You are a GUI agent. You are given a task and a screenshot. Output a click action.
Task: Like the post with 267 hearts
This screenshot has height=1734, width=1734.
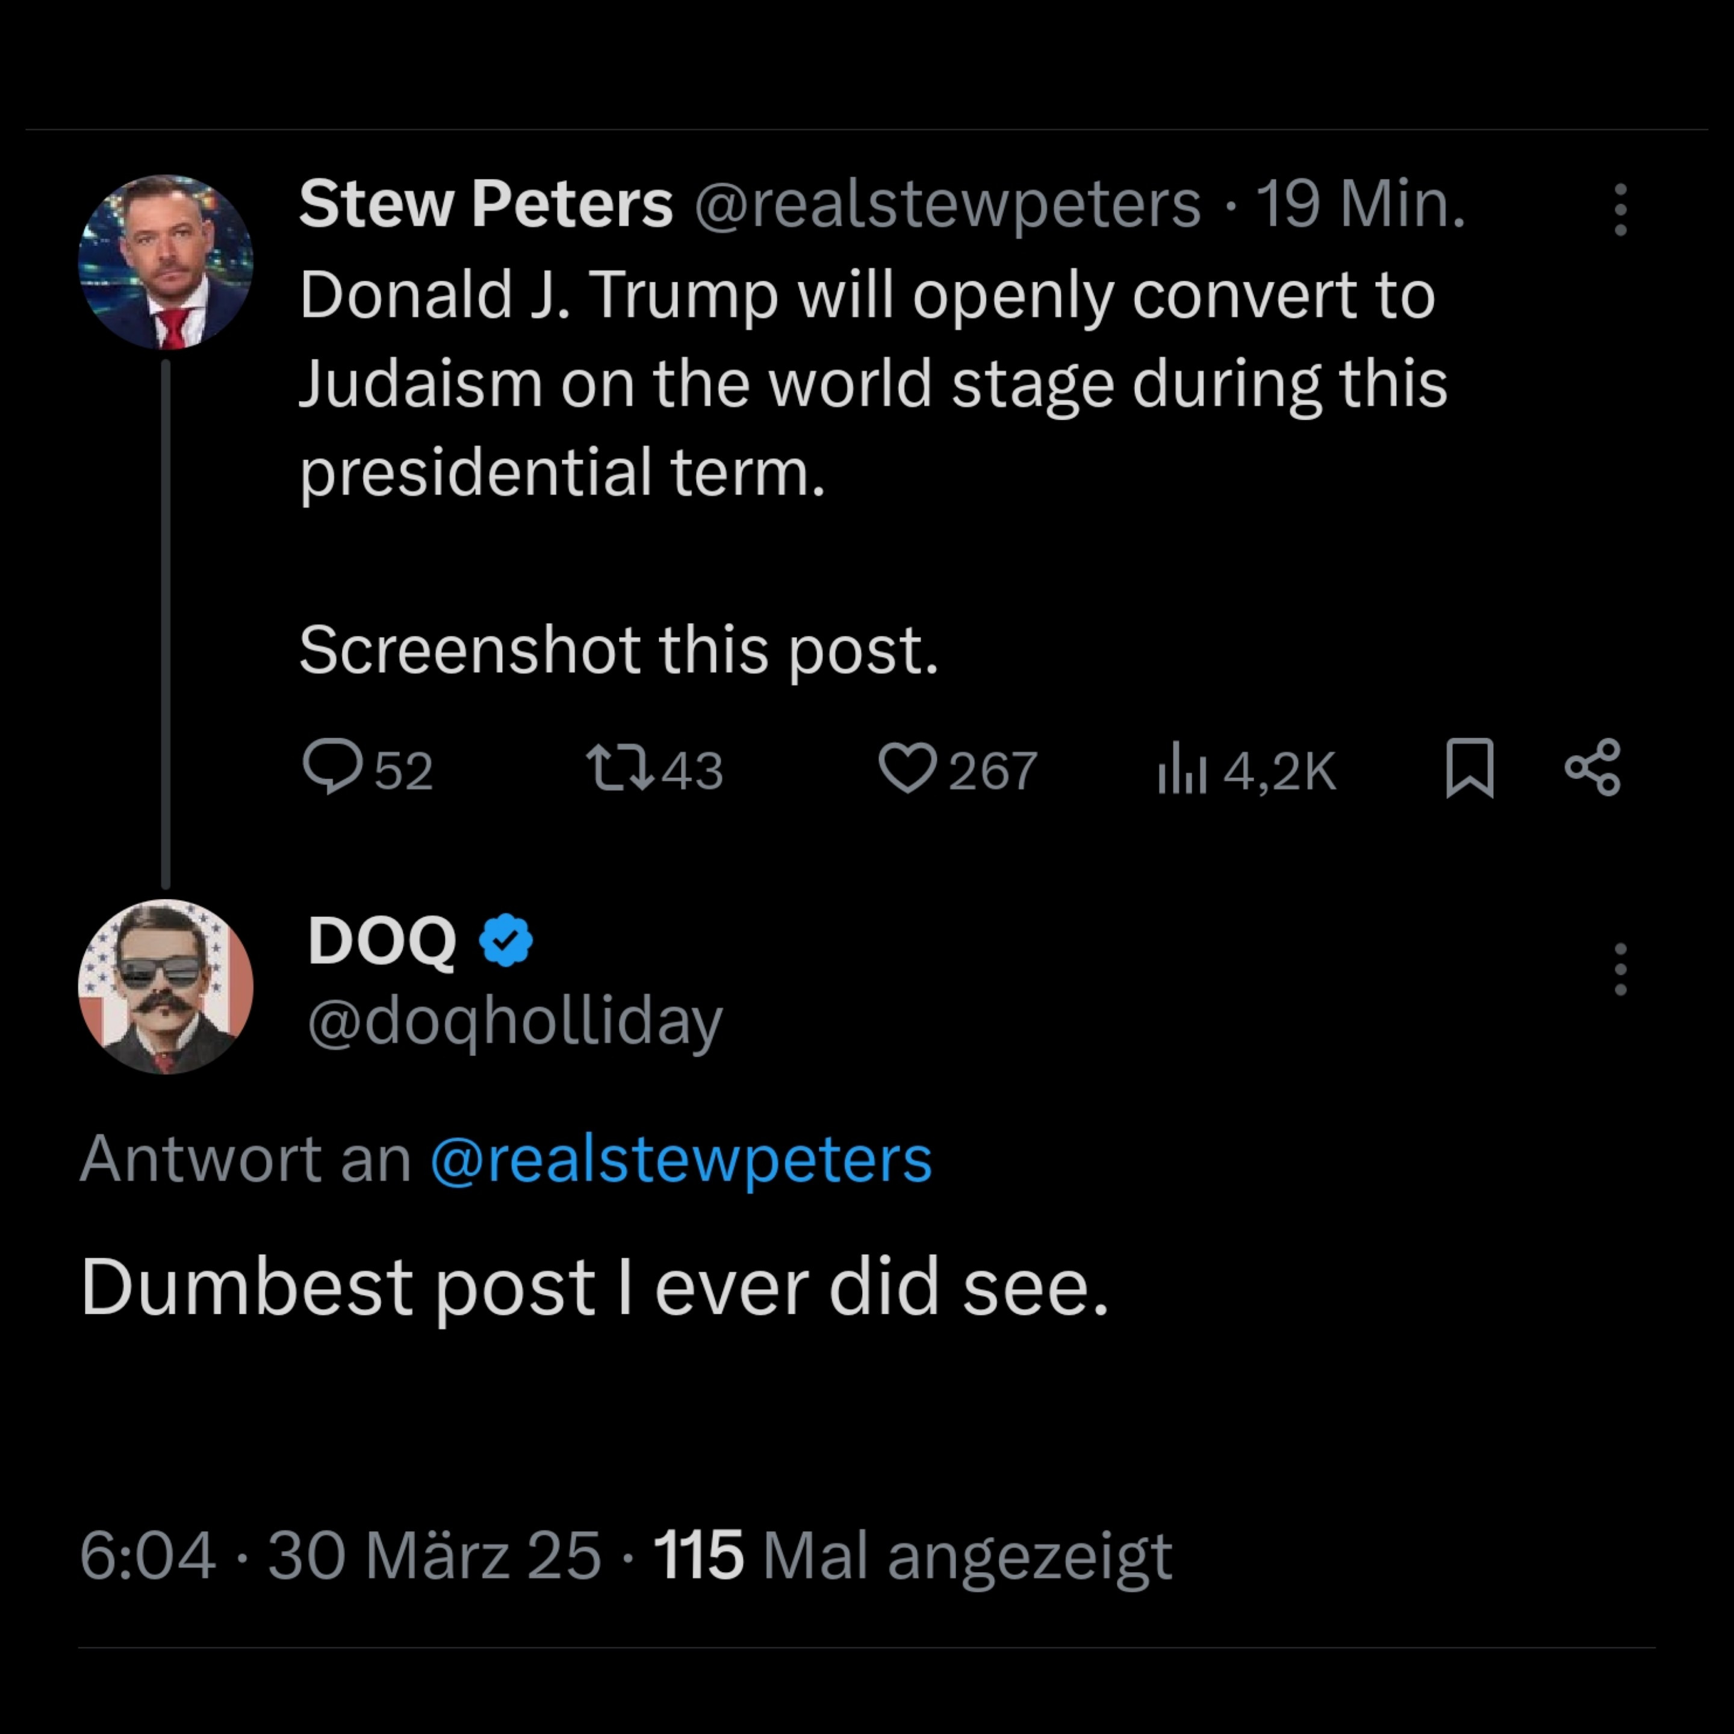[907, 769]
